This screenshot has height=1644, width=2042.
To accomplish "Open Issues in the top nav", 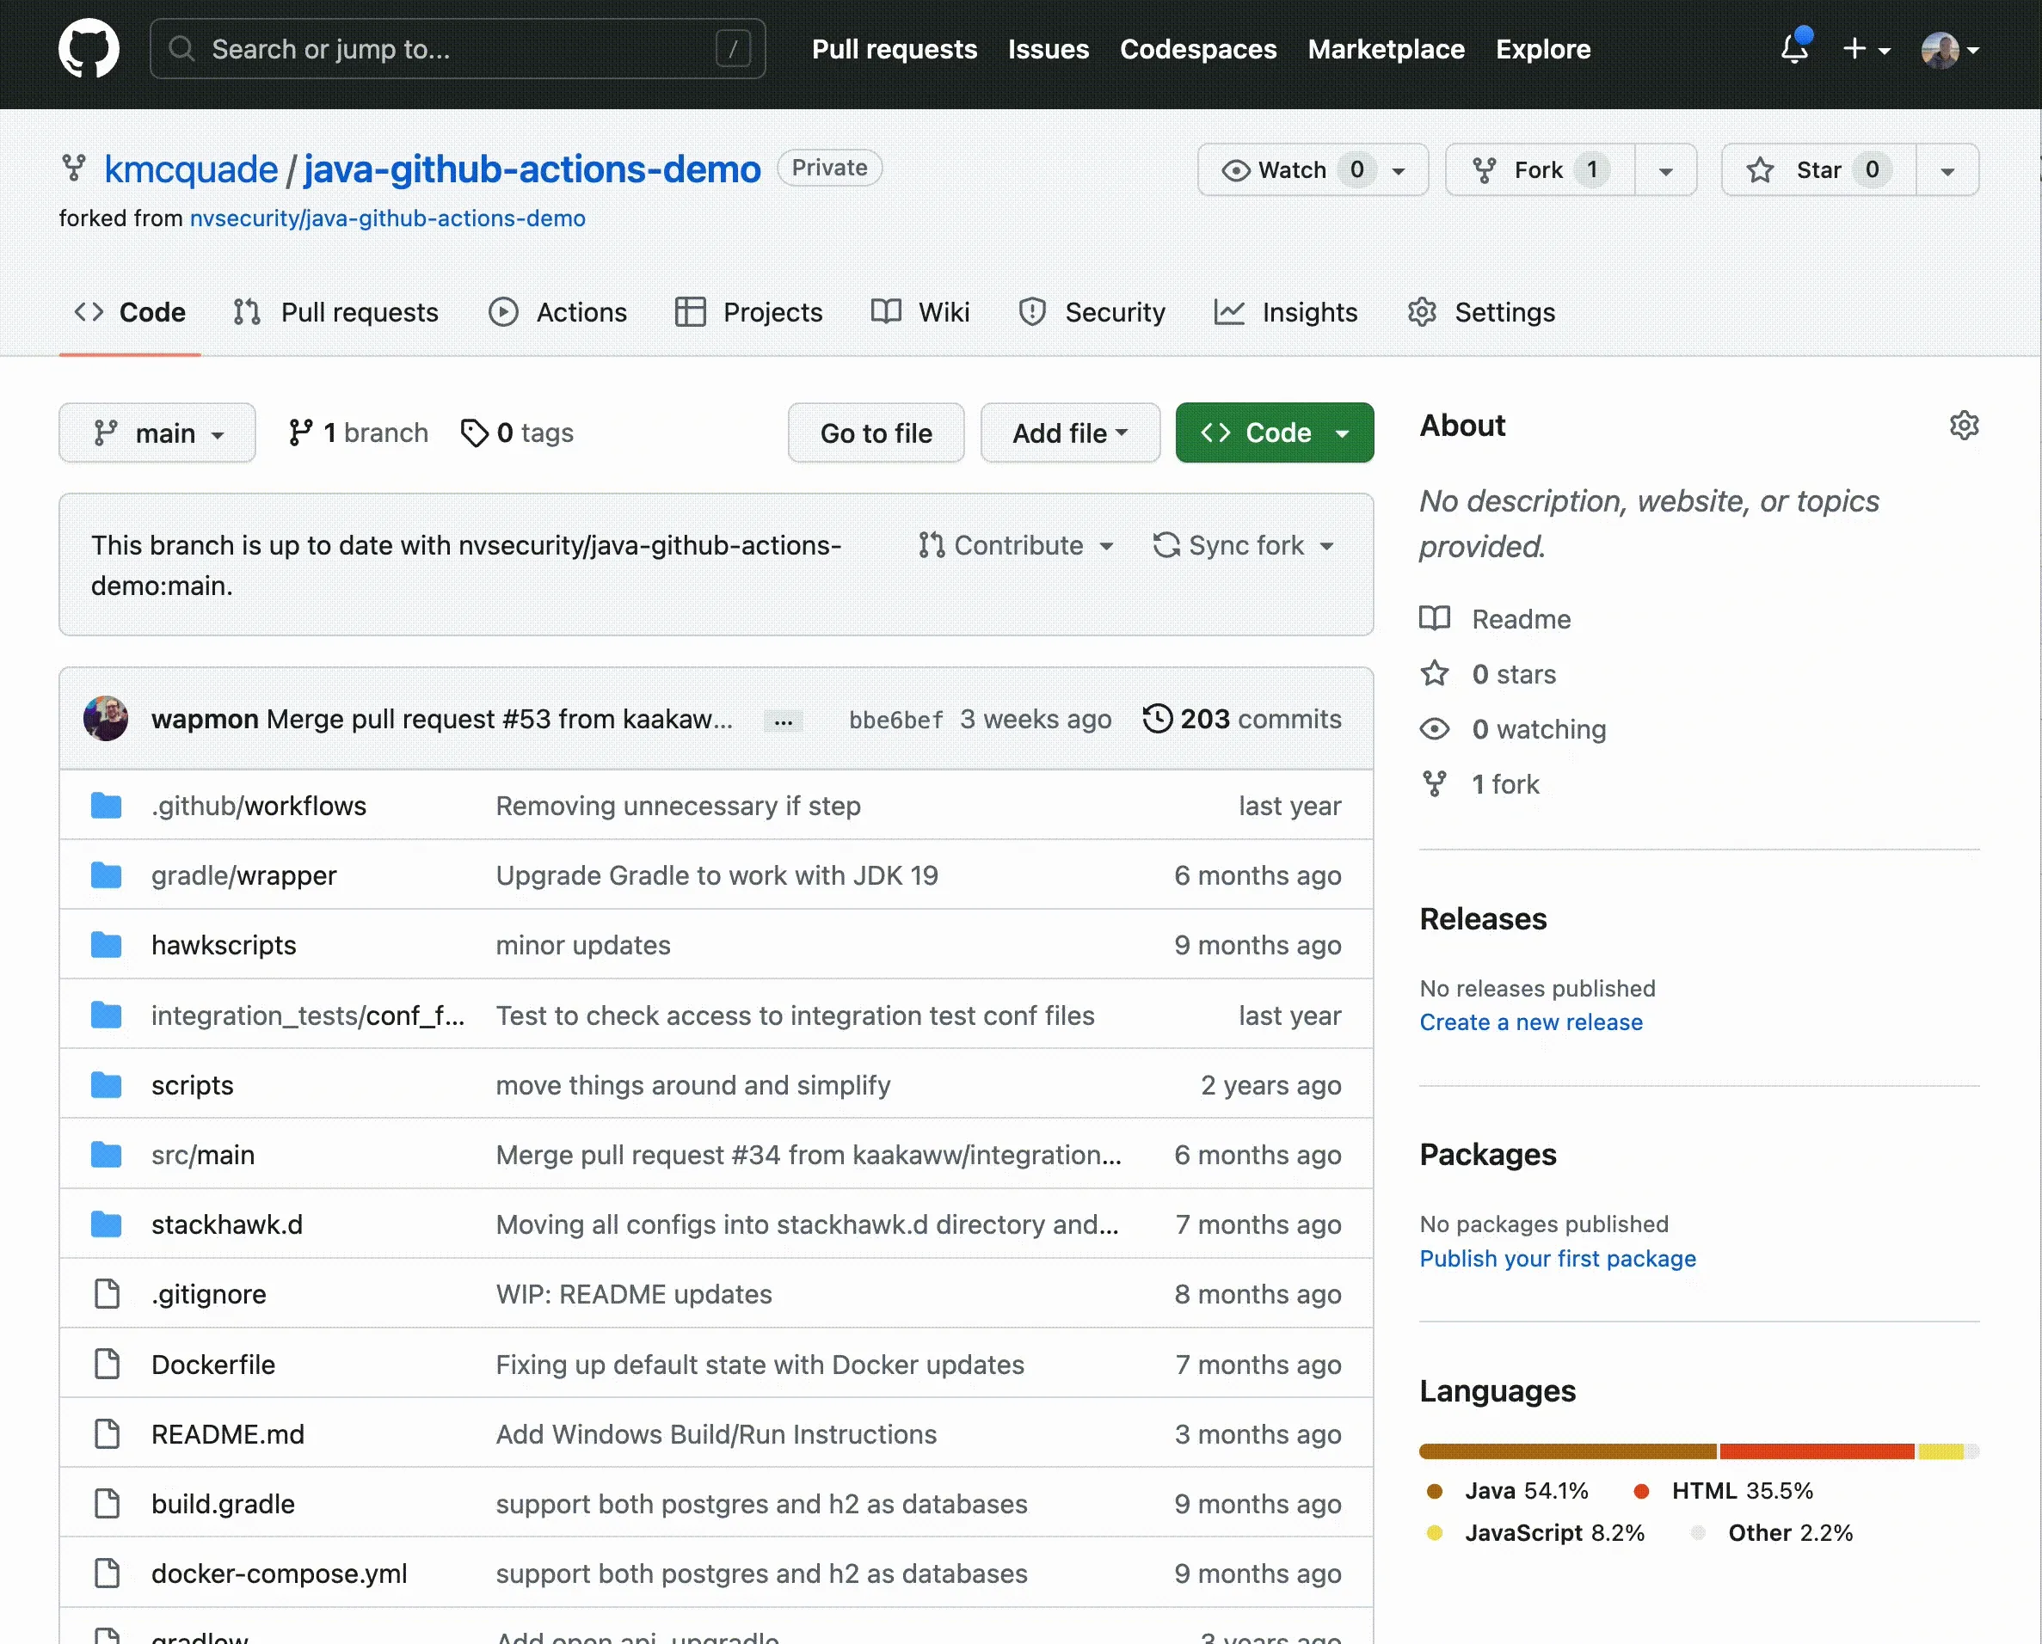I will point(1048,49).
